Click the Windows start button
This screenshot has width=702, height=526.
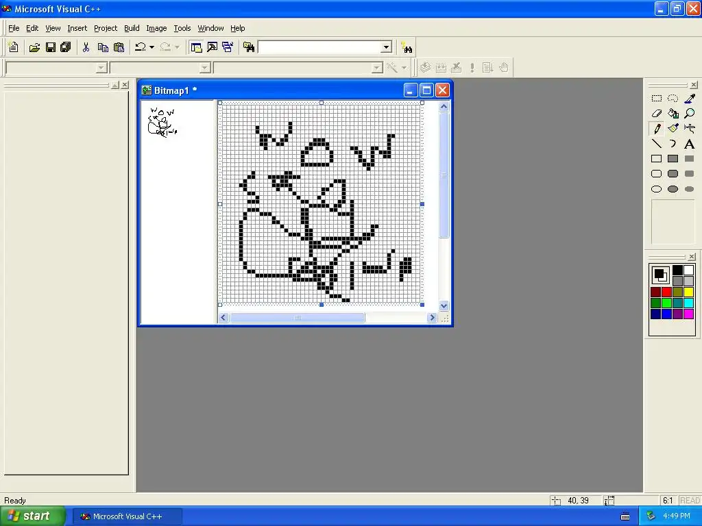coord(32,516)
